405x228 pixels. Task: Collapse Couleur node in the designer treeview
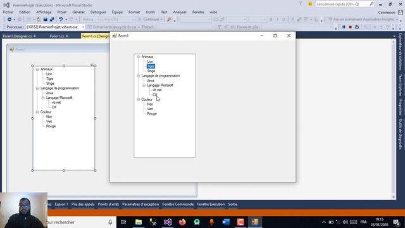click(37, 112)
